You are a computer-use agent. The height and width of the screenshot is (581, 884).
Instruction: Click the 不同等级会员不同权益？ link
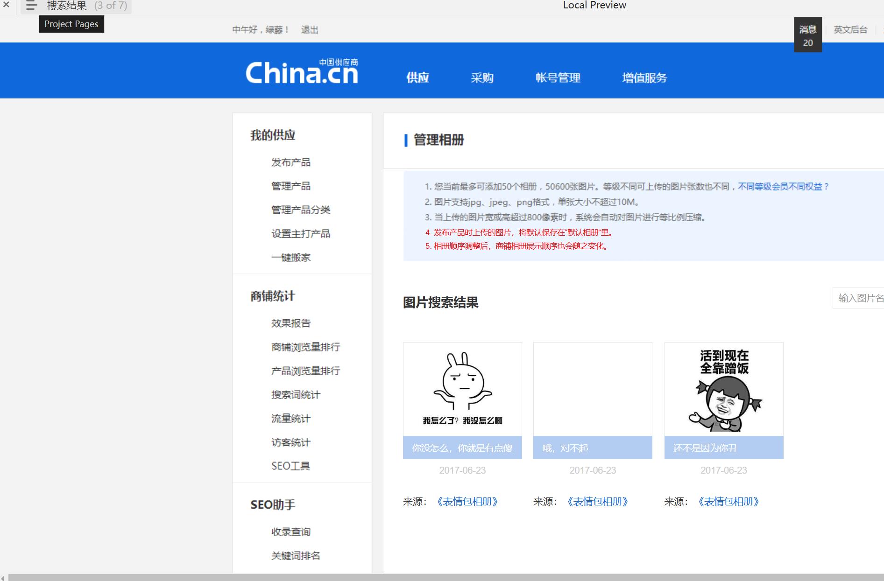[x=784, y=187]
